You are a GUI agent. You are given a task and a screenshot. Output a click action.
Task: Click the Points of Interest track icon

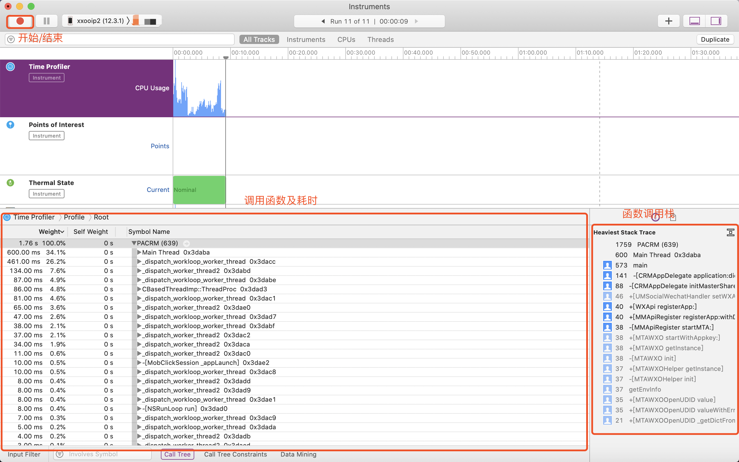[10, 125]
